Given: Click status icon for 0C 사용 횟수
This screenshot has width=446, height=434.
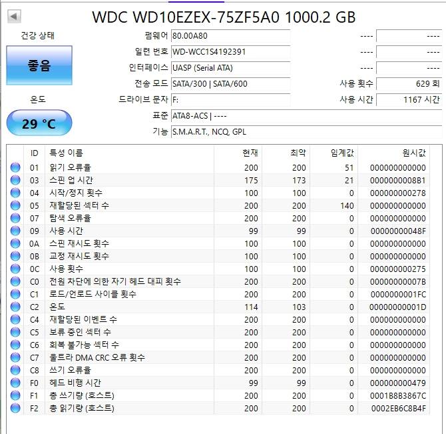Looking at the screenshot, I should pyautogui.click(x=15, y=269).
